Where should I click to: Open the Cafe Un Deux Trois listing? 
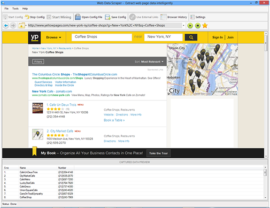(x=62, y=105)
